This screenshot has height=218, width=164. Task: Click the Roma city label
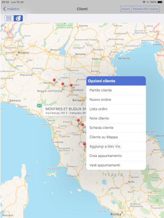[116, 214]
